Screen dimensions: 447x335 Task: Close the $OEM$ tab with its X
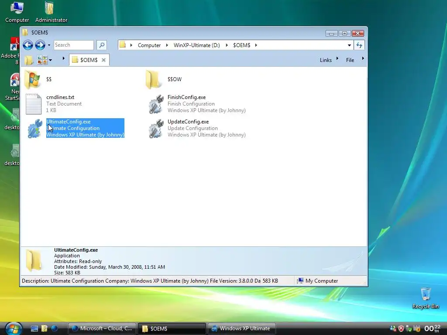pos(103,60)
